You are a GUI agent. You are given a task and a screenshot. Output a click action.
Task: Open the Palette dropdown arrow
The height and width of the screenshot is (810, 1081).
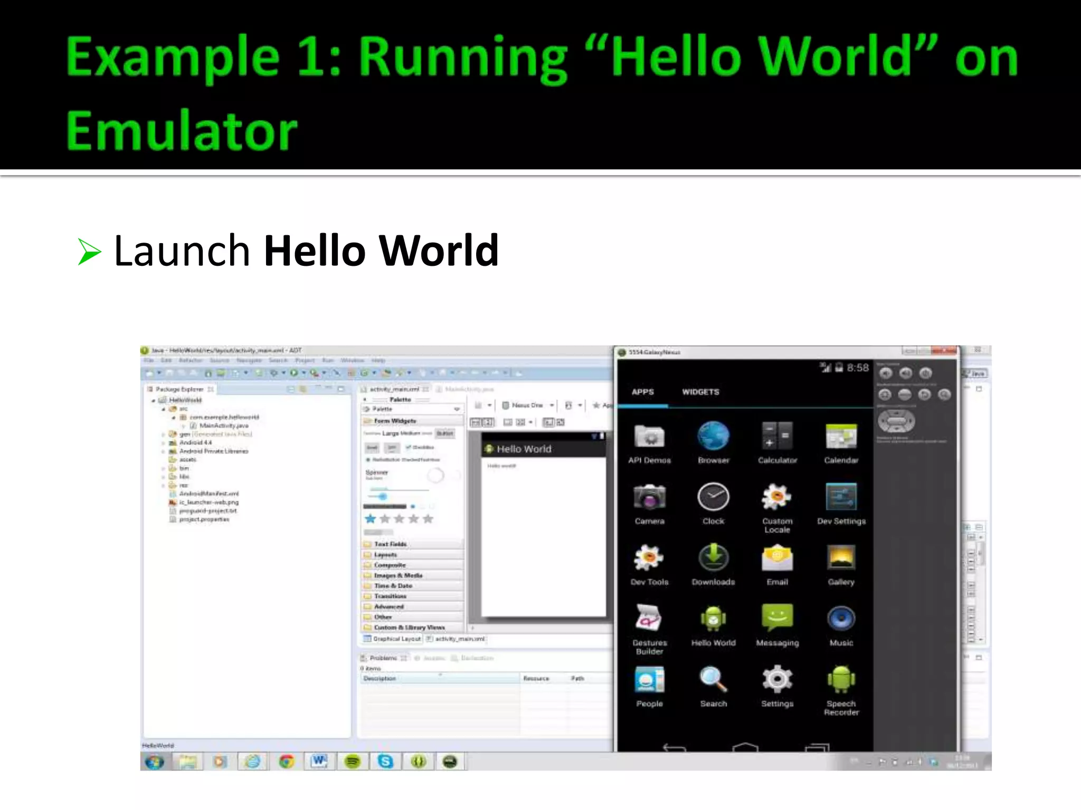pos(457,409)
